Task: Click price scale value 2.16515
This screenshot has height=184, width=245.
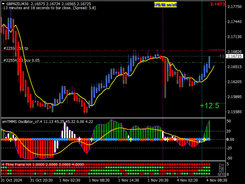Action: coord(234,67)
